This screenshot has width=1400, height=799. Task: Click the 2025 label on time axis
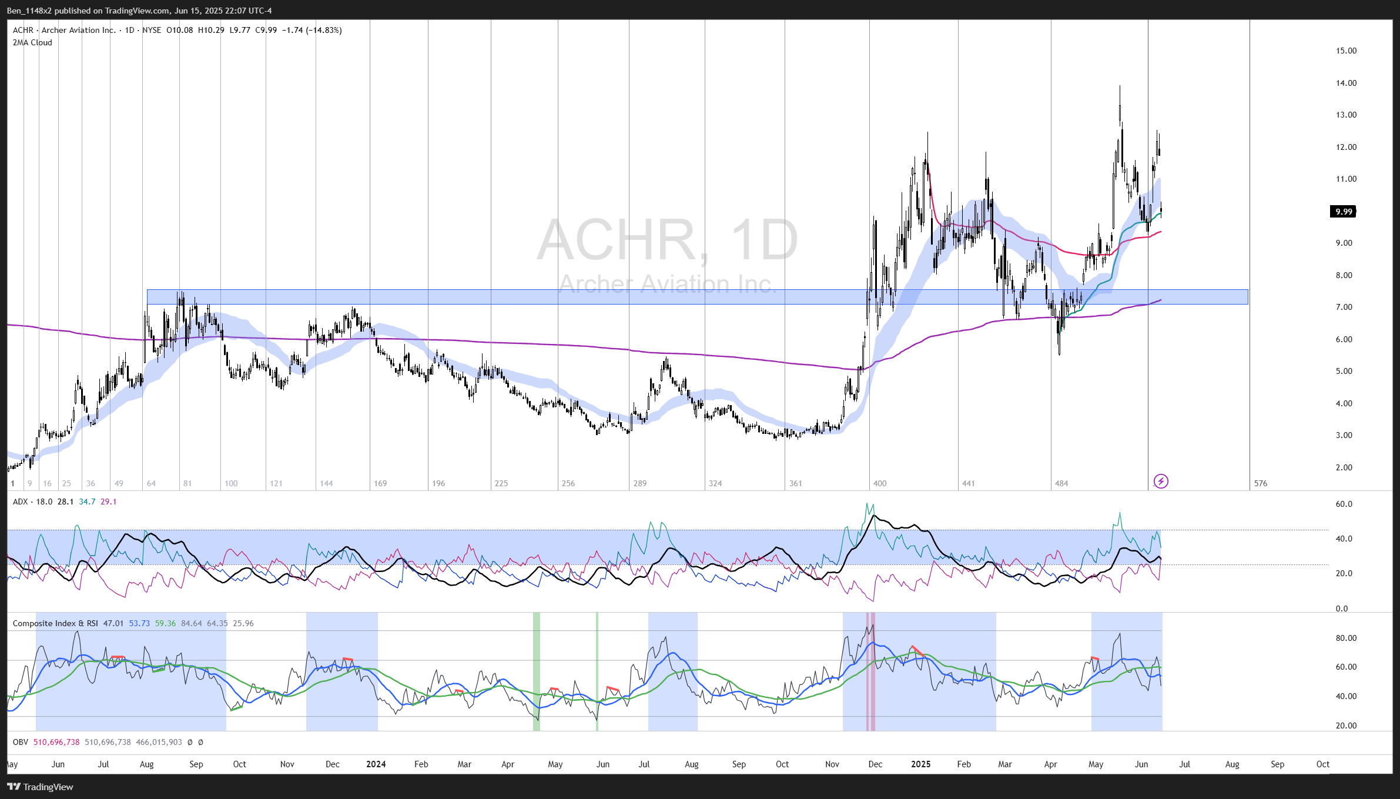coord(920,764)
